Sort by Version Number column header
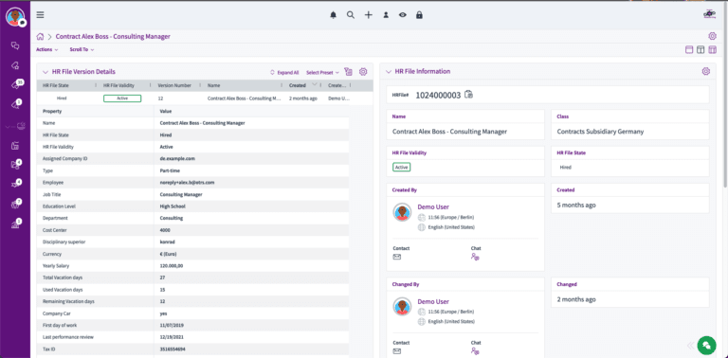Viewport: 728px width, 358px height. pos(174,85)
